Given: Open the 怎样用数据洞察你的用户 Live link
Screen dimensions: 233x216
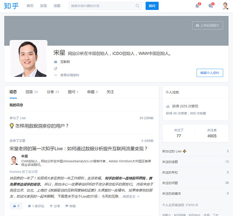Looking at the screenshot, I should coord(42,126).
